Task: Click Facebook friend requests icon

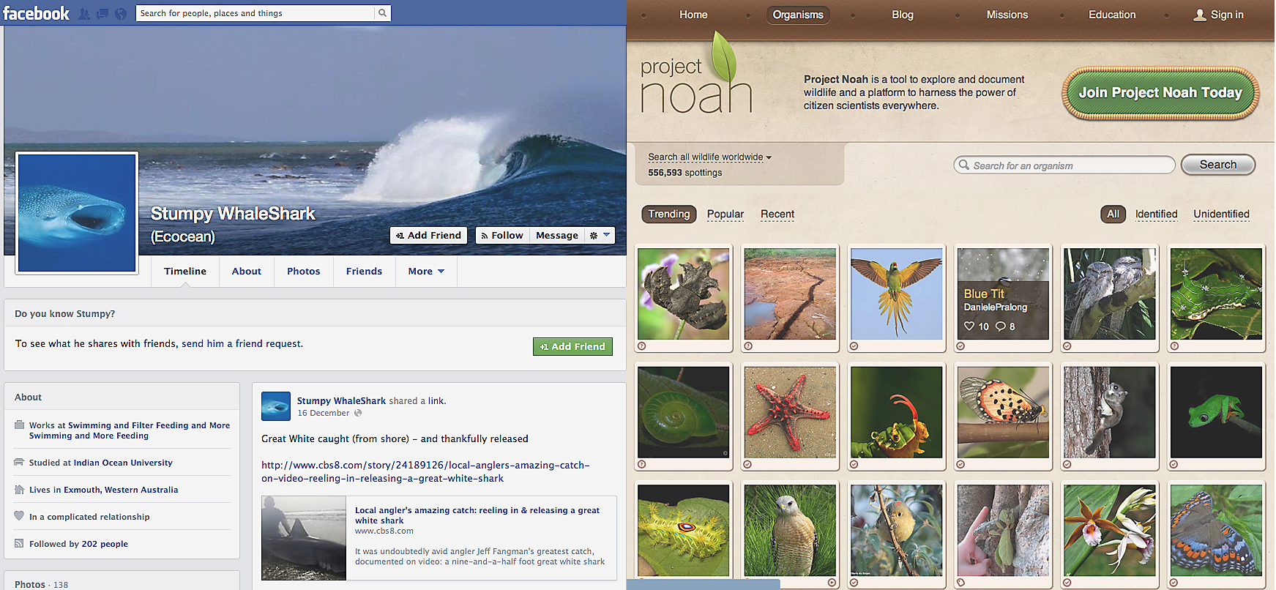Action: point(84,14)
